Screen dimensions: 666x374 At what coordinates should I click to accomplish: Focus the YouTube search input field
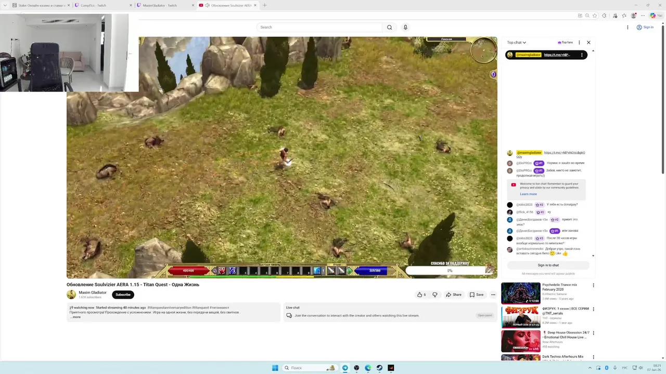pyautogui.click(x=319, y=27)
